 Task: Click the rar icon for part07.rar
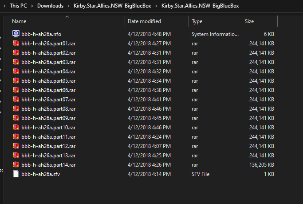click(x=16, y=99)
